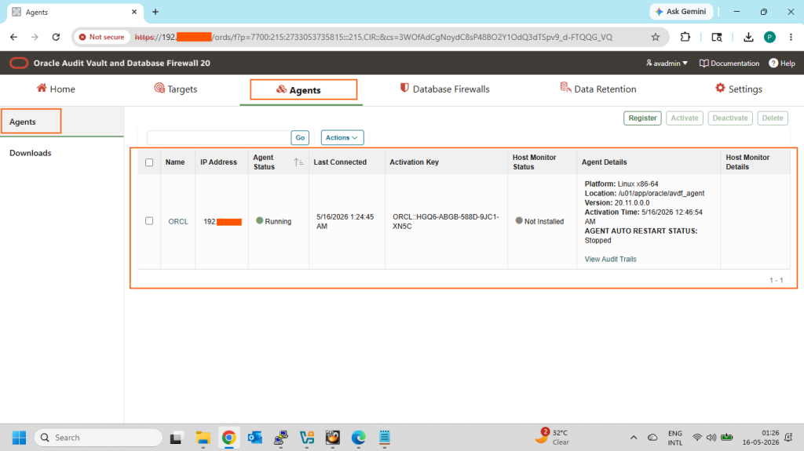
Task: Show hidden system tray icons
Action: pos(634,438)
